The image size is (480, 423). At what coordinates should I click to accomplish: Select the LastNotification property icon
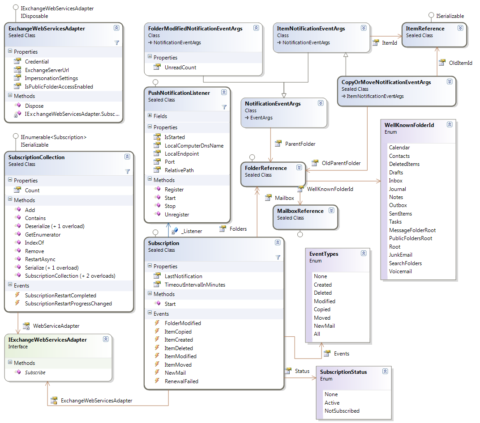click(x=157, y=276)
